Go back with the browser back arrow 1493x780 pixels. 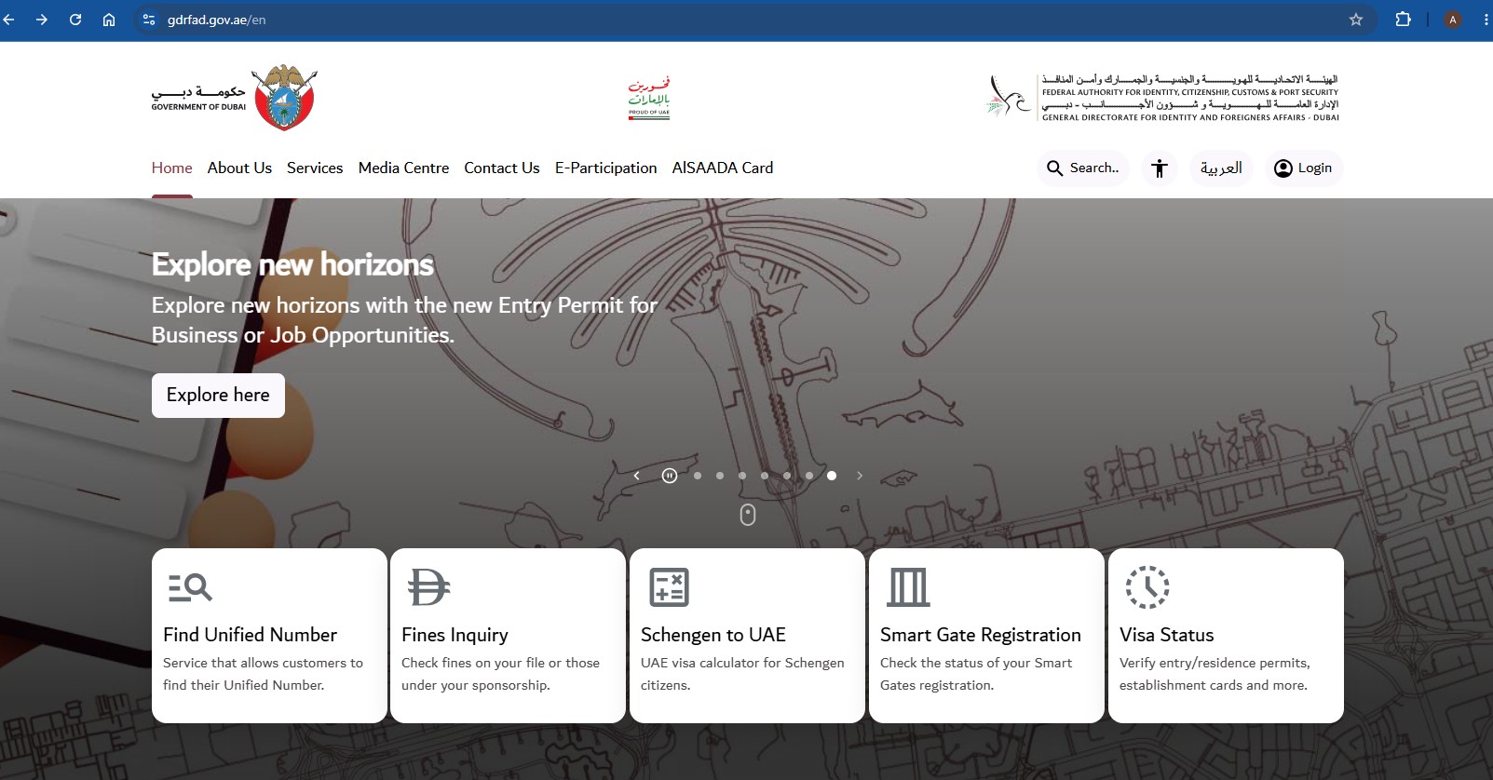[x=8, y=20]
